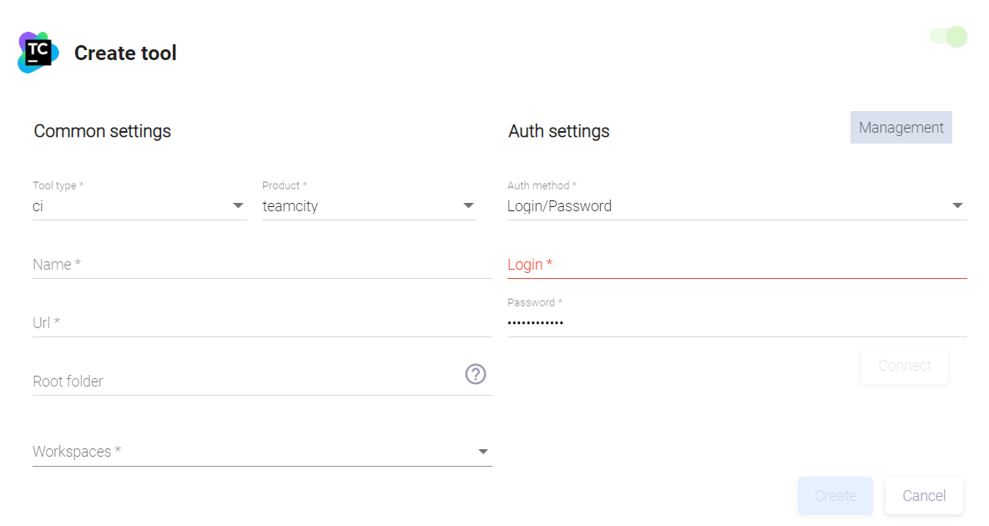Click into the Url field
989x526 pixels.
click(261, 323)
